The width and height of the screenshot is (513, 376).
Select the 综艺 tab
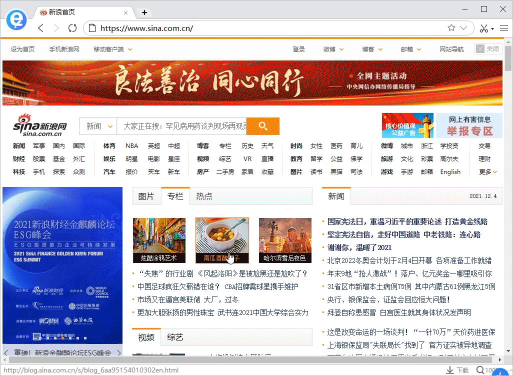(x=175, y=337)
